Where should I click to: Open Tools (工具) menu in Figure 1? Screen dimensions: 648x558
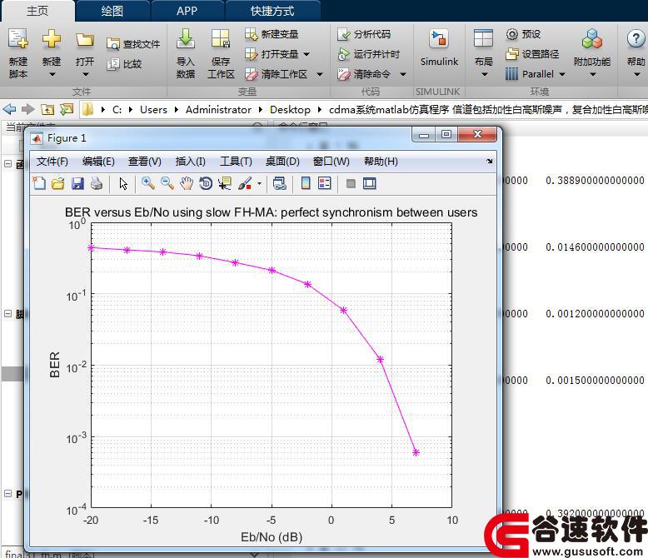click(x=236, y=162)
